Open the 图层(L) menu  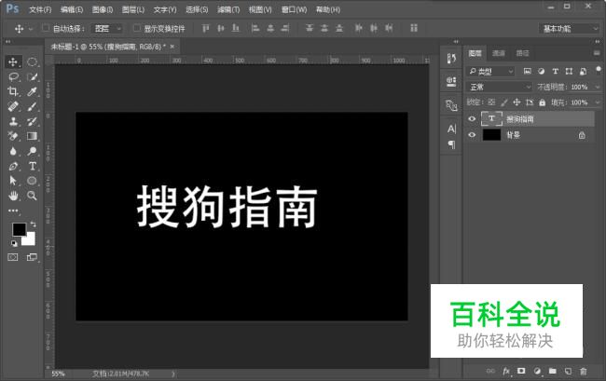(133, 9)
